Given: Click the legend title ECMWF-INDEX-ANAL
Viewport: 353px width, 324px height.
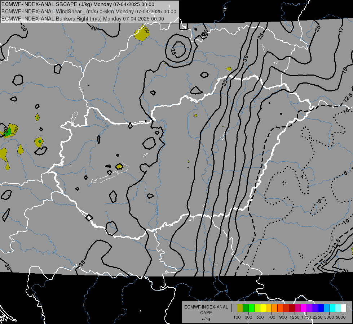Looking at the screenshot, I should (206, 307).
